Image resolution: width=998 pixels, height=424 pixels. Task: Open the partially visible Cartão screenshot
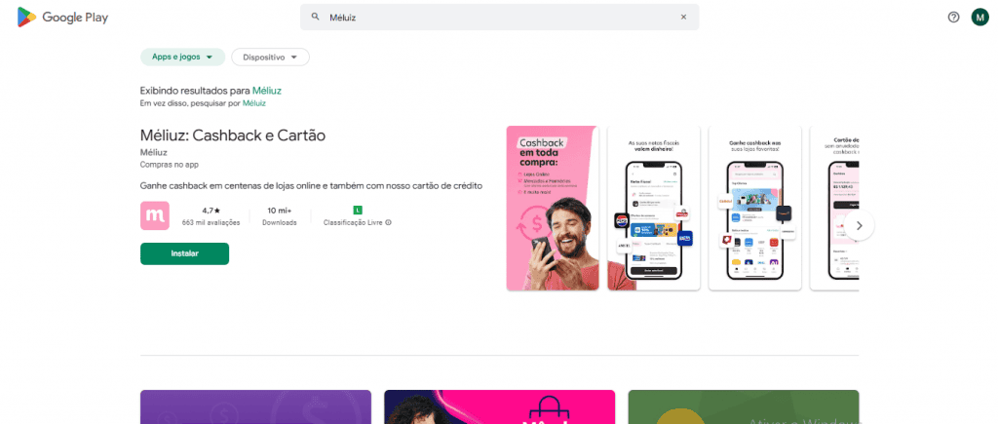834,209
